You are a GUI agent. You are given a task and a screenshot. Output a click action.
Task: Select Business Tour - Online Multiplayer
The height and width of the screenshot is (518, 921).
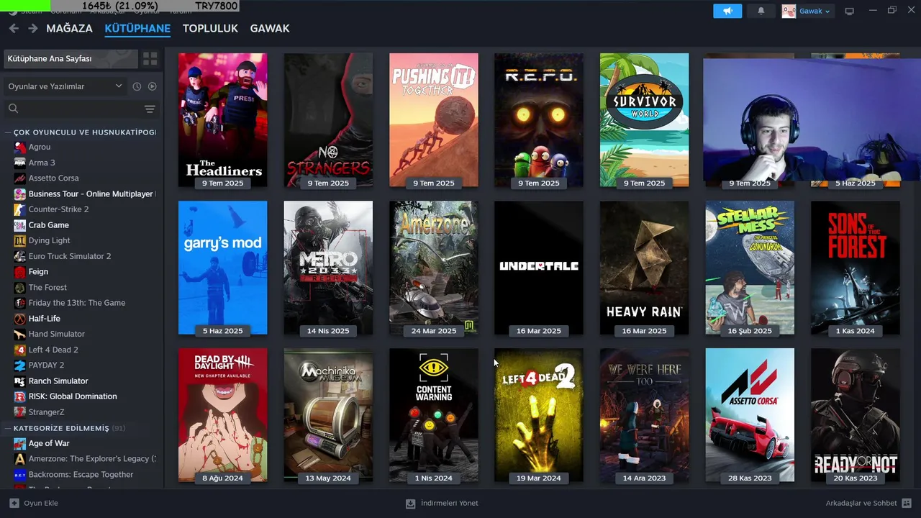pyautogui.click(x=91, y=194)
